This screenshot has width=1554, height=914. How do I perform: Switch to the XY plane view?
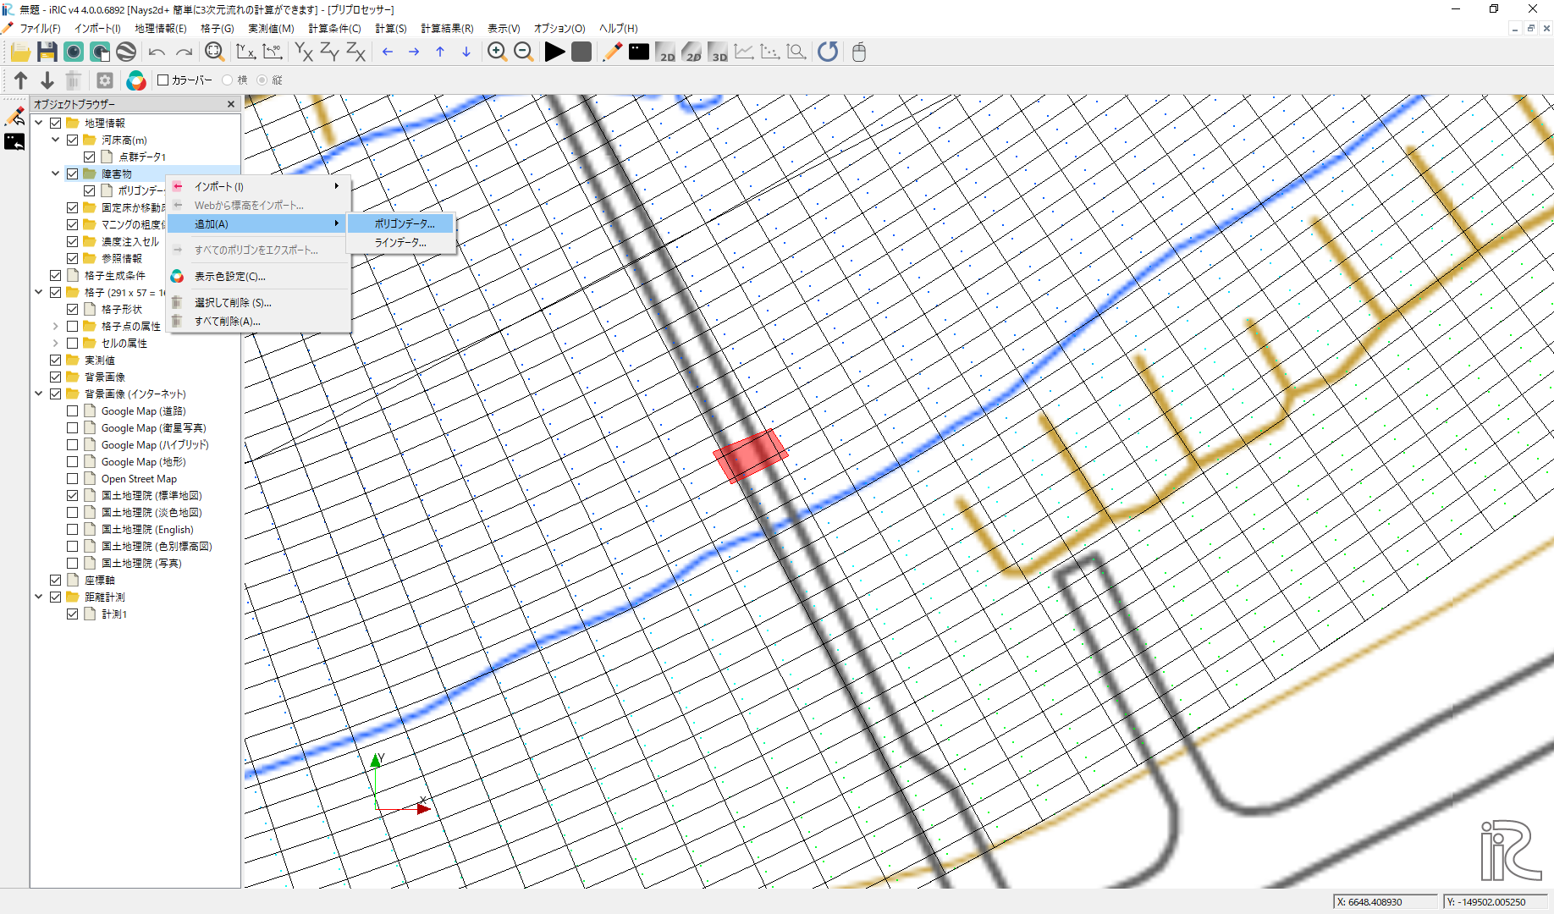[x=303, y=52]
